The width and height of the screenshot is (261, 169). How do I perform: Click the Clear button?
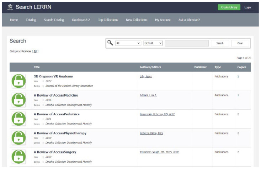pos(240,43)
